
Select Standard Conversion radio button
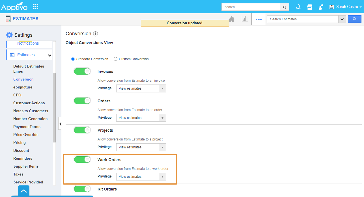73,59
